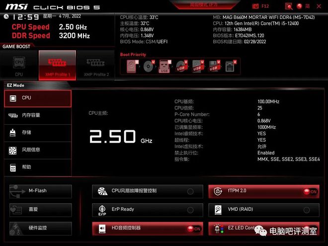The width and height of the screenshot is (328, 246).
Task: Open the 内存容量 memory section
Action: tap(38, 115)
